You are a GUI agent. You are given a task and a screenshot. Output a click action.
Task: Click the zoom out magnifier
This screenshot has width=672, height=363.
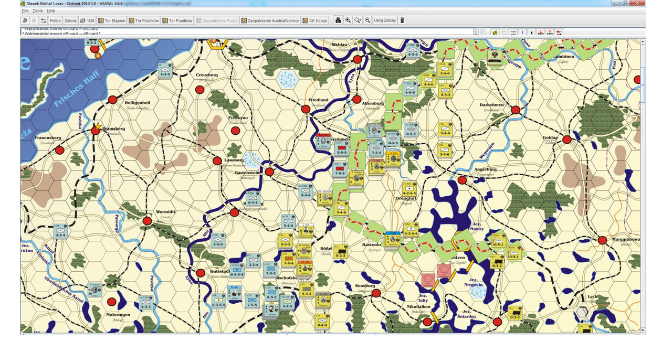(367, 20)
